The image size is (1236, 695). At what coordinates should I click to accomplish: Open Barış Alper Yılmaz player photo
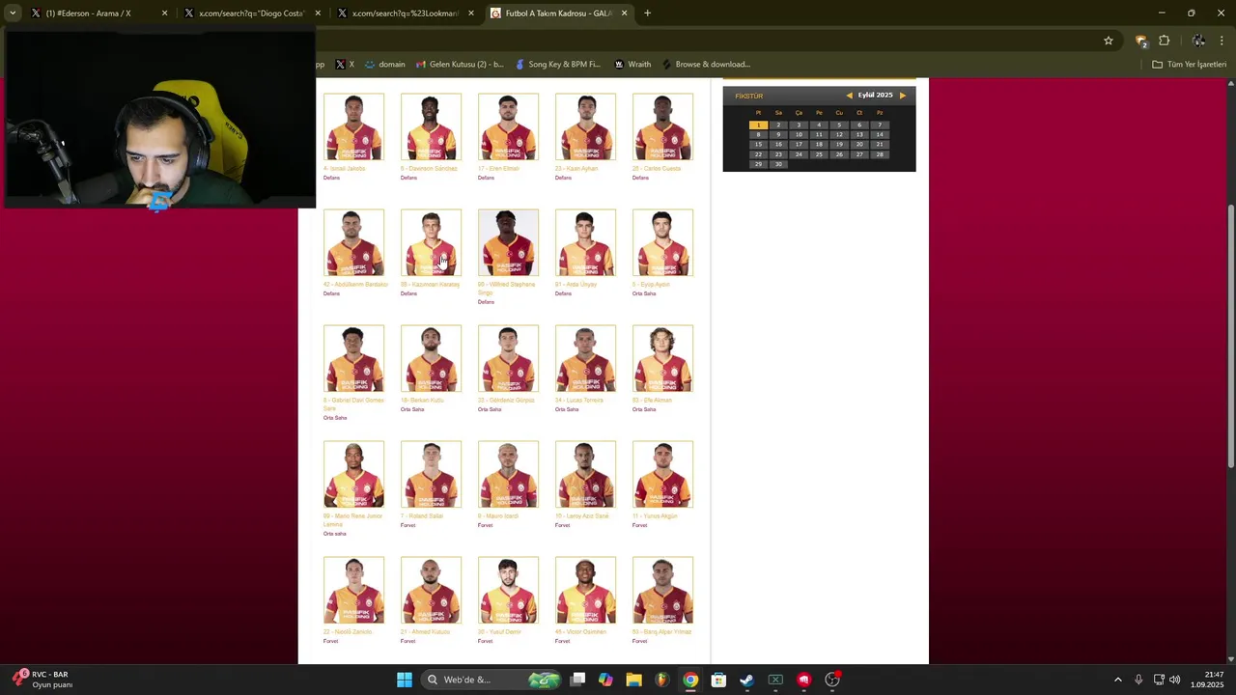pos(662,591)
